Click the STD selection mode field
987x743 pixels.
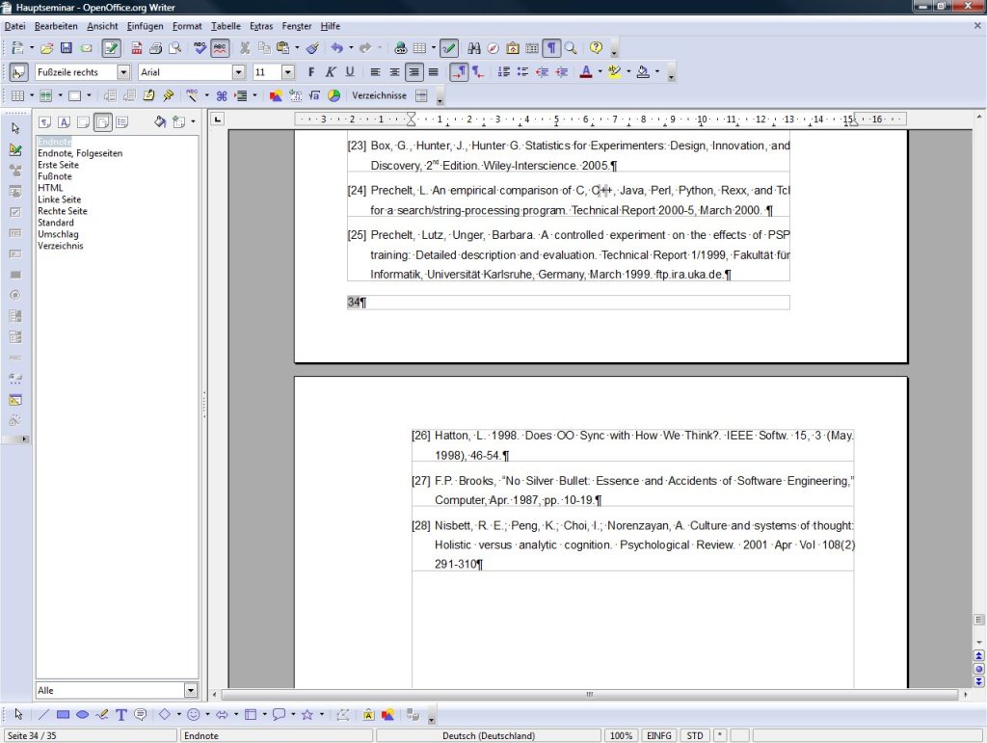(x=695, y=735)
